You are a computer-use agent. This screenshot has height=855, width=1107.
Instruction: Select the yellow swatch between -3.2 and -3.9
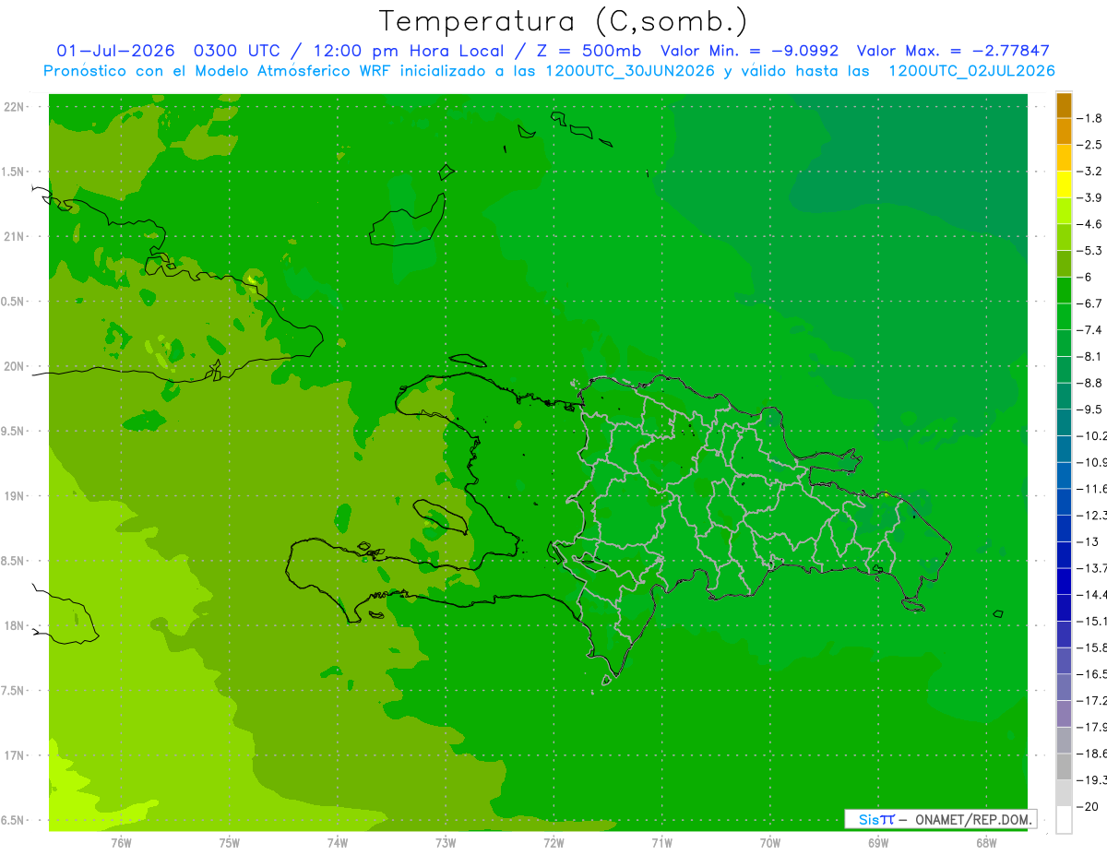[1064, 184]
